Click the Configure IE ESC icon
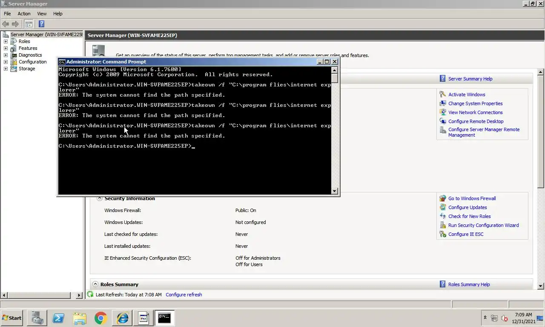Viewport: 545px width, 327px height. tap(443, 234)
